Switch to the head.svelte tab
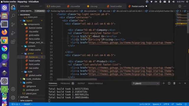This screenshot has width=189, height=106. coord(115,6)
